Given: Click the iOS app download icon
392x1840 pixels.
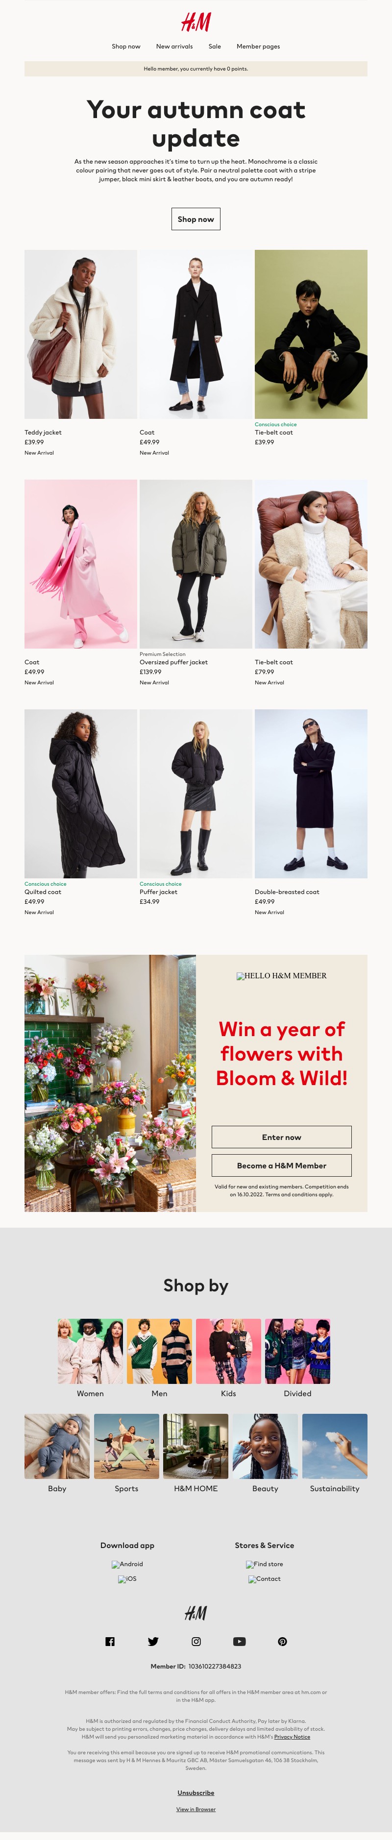Looking at the screenshot, I should click(x=127, y=1578).
